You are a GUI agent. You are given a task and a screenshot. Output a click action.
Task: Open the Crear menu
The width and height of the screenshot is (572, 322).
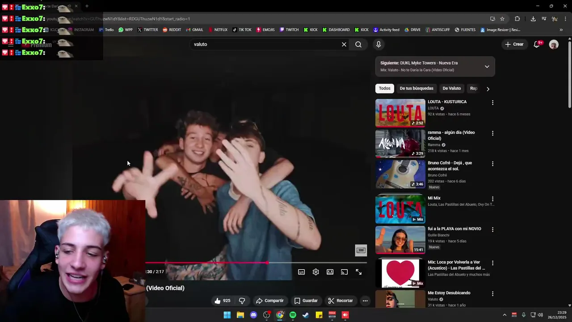coord(514,44)
